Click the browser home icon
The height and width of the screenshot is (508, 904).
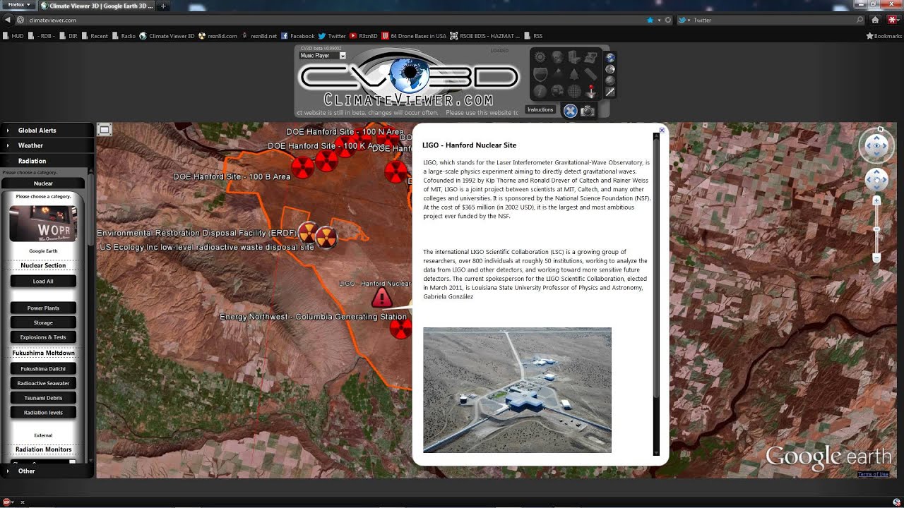coord(875,20)
